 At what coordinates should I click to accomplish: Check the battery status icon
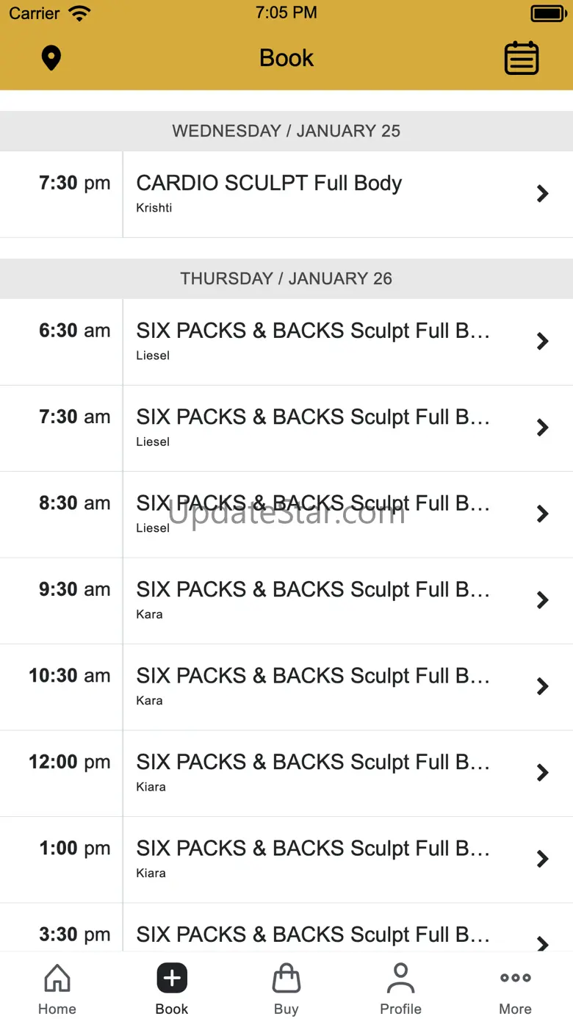click(548, 13)
